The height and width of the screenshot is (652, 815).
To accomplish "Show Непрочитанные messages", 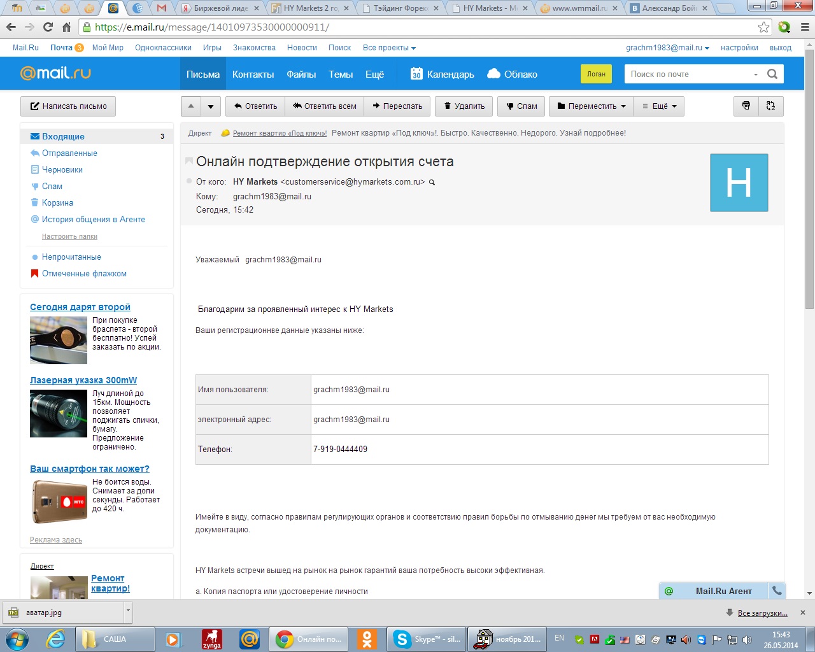I will [71, 257].
